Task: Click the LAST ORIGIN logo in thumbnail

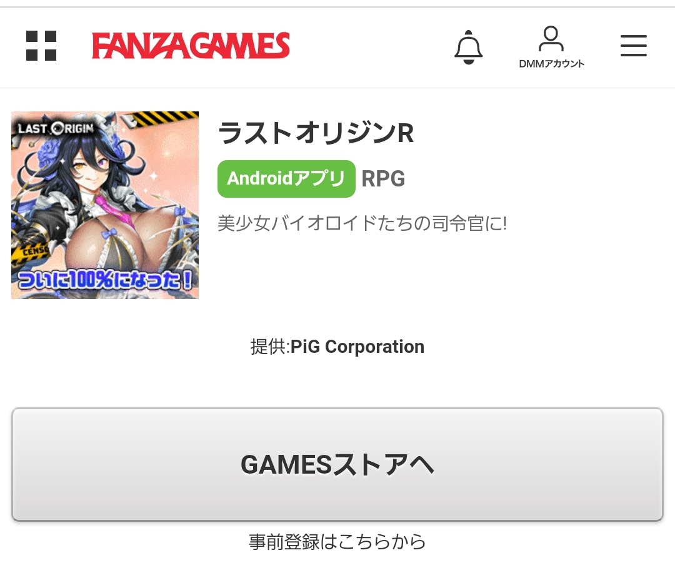Action: (56, 128)
